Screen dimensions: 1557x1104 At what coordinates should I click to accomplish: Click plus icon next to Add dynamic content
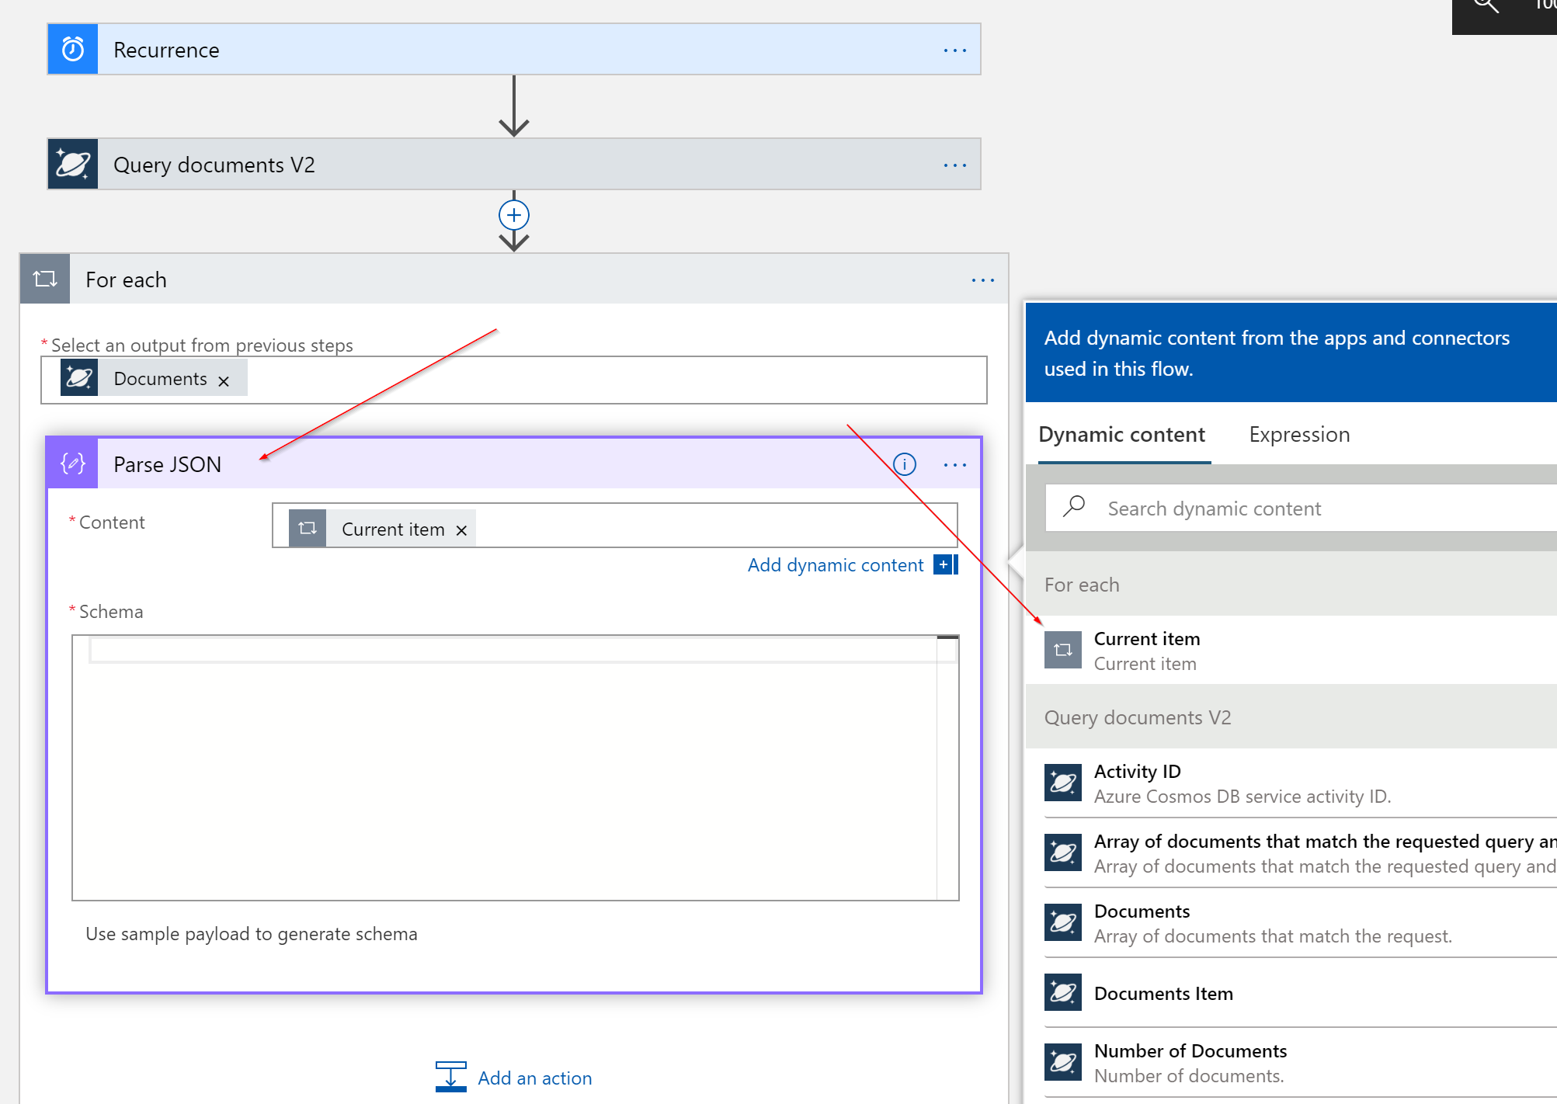point(944,564)
